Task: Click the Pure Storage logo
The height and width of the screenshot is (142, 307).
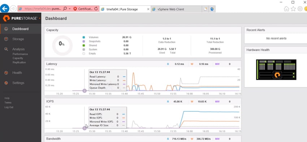Action: 20,18
